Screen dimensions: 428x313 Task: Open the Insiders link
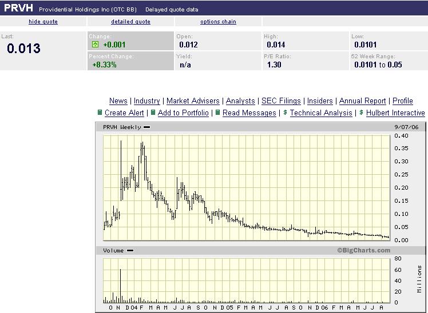pyautogui.click(x=320, y=101)
